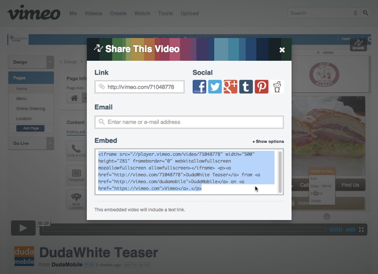Share the video on Pinterest

click(x=262, y=87)
